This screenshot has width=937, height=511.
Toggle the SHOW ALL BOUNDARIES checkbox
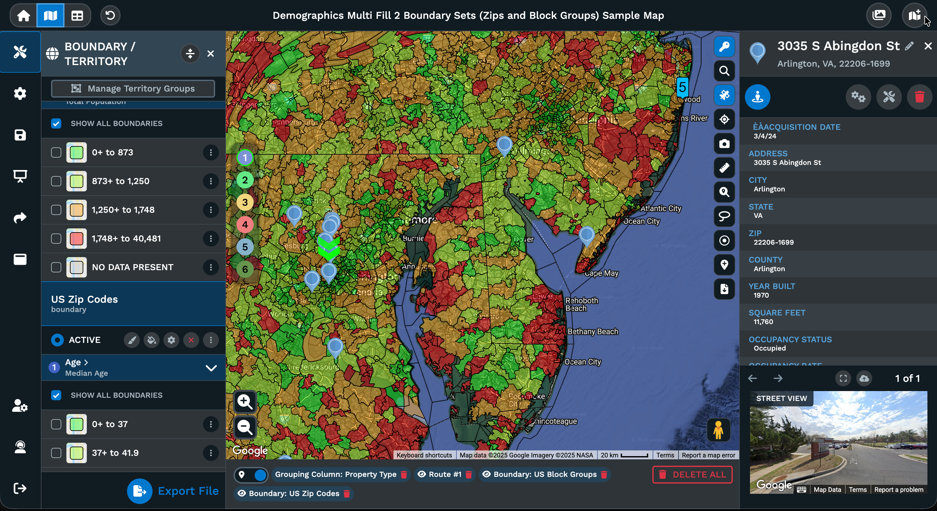(x=56, y=123)
